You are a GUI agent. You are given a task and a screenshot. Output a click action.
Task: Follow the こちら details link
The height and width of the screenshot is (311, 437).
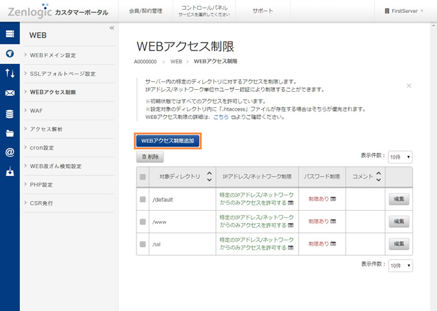pos(221,117)
